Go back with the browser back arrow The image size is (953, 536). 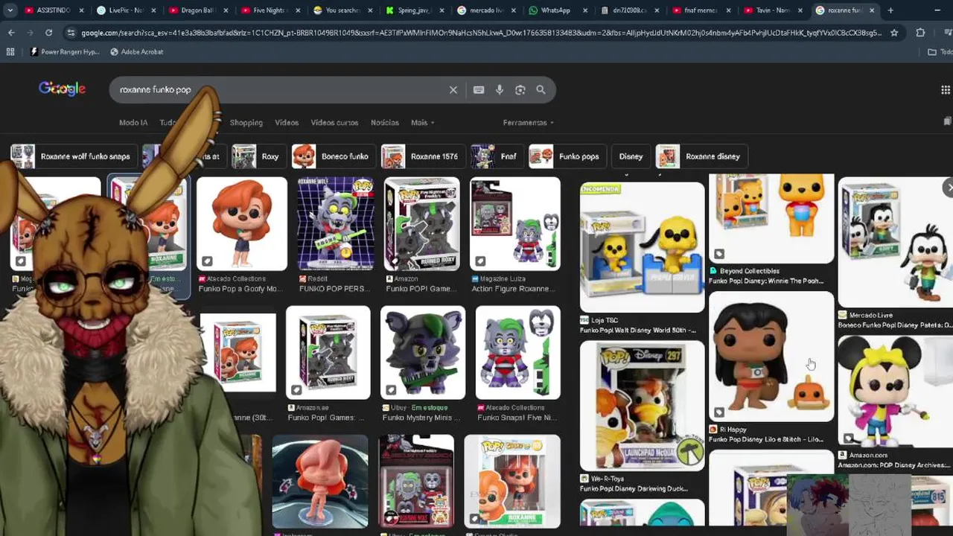click(x=11, y=33)
